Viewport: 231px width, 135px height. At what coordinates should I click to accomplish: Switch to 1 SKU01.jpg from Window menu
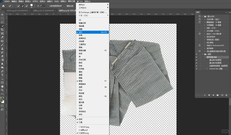(92, 127)
